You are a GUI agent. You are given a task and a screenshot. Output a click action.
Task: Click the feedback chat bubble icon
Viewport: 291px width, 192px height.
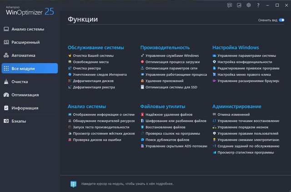(x=228, y=5)
